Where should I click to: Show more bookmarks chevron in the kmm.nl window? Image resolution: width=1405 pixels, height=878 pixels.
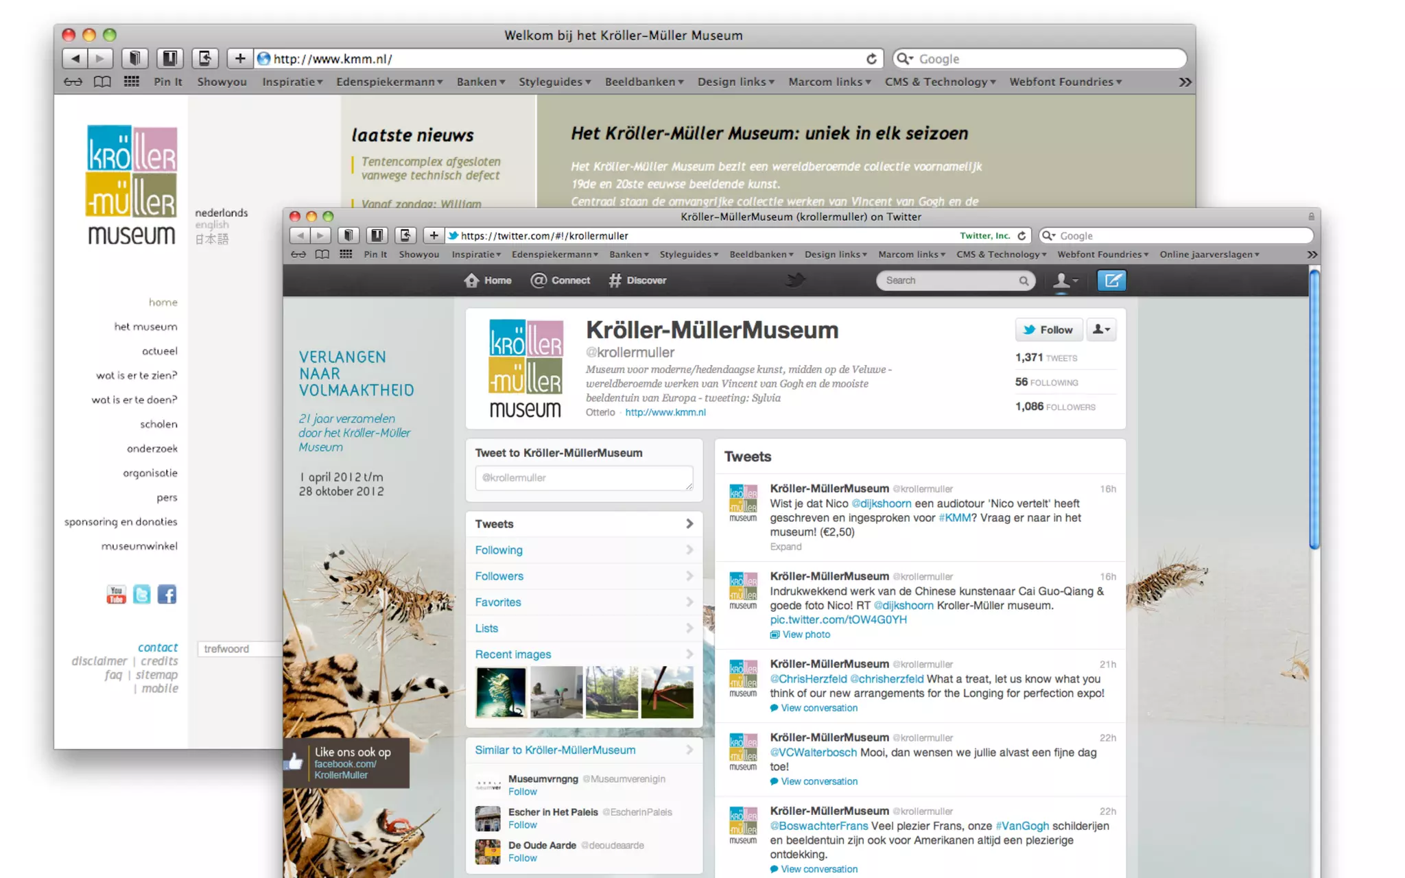point(1185,82)
